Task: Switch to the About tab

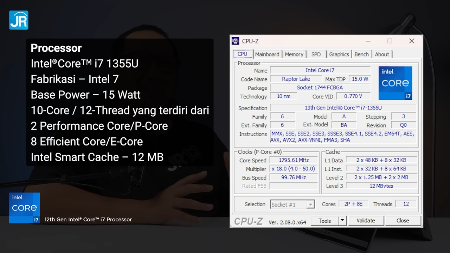Action: [382, 54]
